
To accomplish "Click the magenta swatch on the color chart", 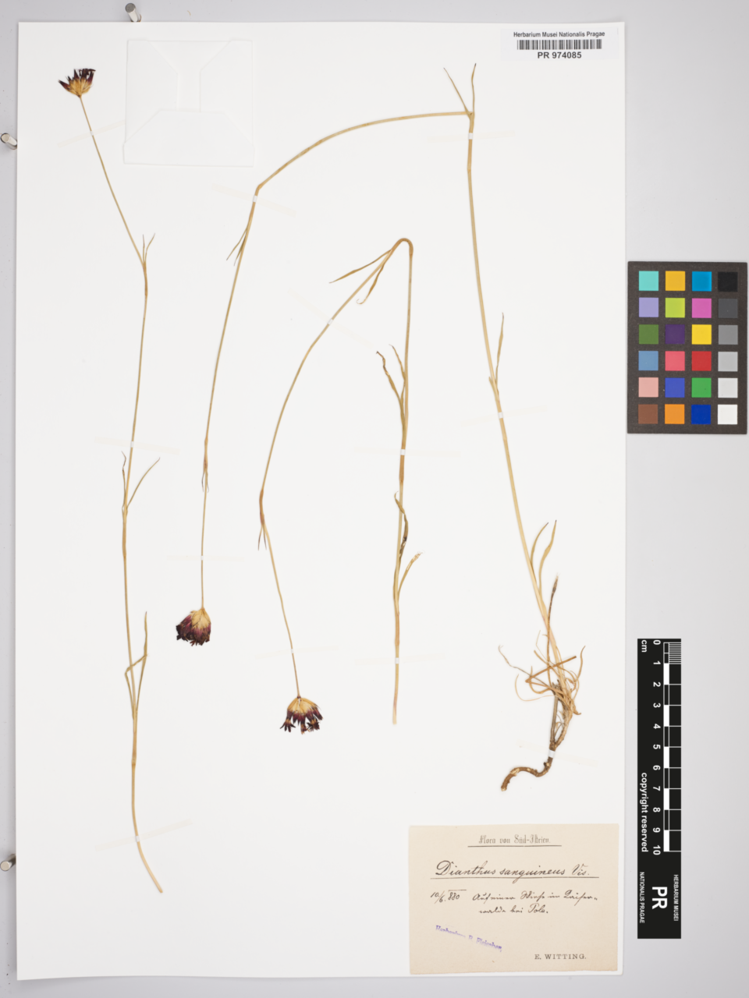I will [x=701, y=308].
